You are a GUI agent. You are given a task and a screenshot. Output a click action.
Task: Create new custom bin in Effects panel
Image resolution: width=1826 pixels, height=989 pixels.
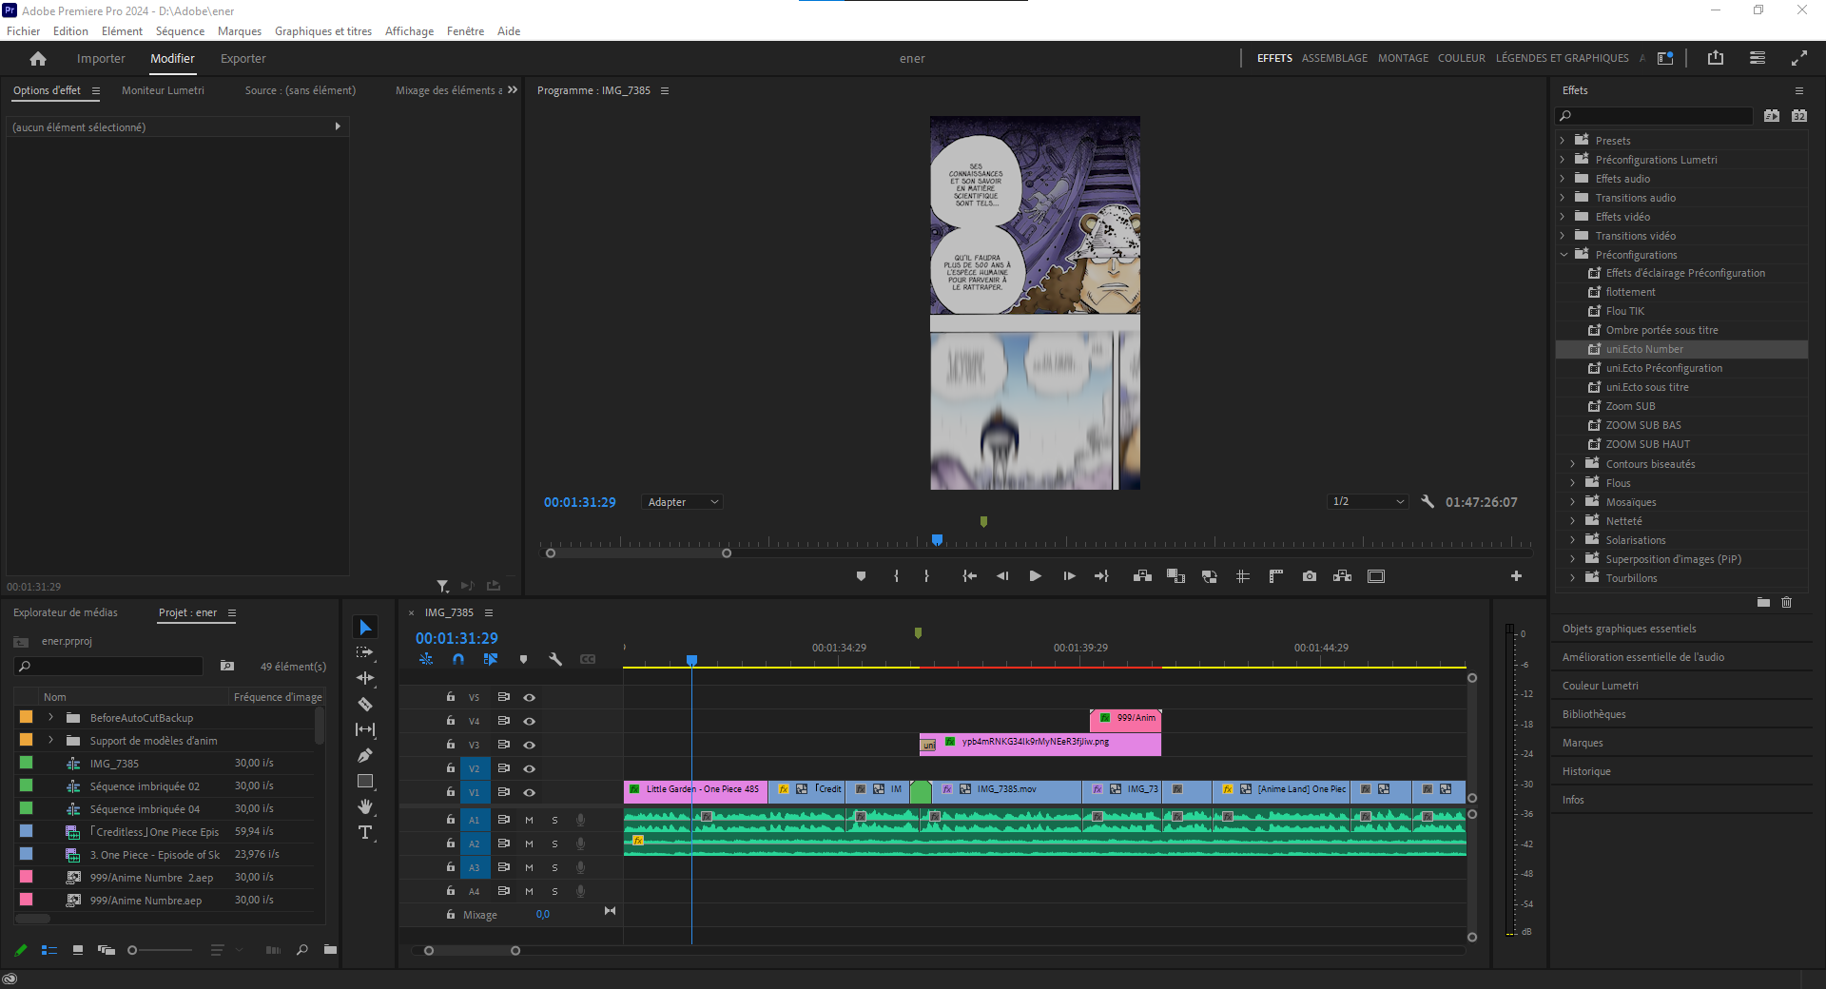point(1763,602)
